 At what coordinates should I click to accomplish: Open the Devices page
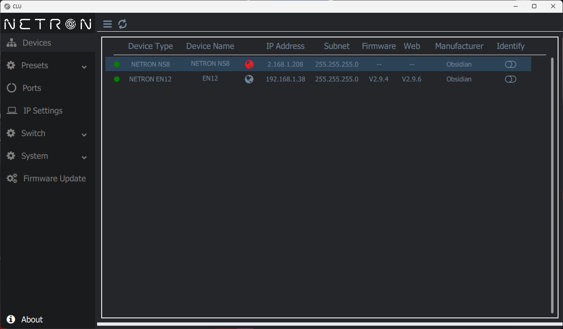point(48,43)
